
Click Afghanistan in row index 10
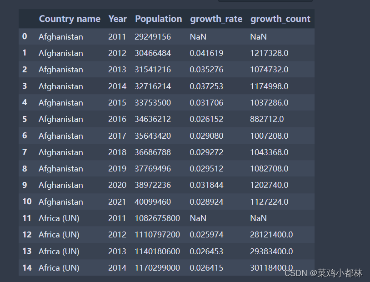pyautogui.click(x=61, y=202)
